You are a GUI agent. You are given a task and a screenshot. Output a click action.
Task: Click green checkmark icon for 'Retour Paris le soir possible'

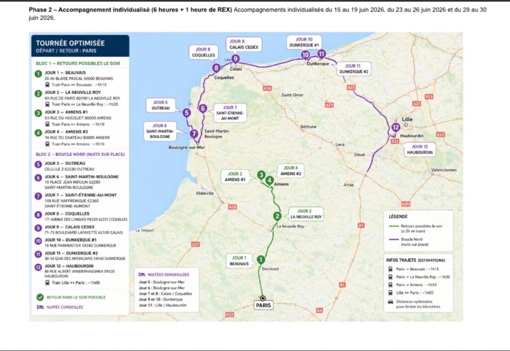[x=40, y=297]
